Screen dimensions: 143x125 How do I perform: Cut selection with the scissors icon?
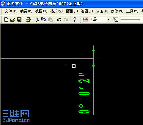(37, 20)
